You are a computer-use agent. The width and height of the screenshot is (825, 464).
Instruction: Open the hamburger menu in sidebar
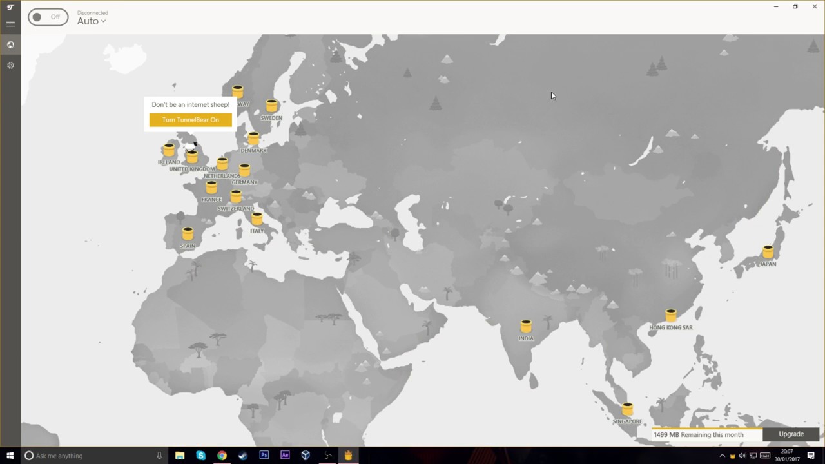pyautogui.click(x=10, y=24)
